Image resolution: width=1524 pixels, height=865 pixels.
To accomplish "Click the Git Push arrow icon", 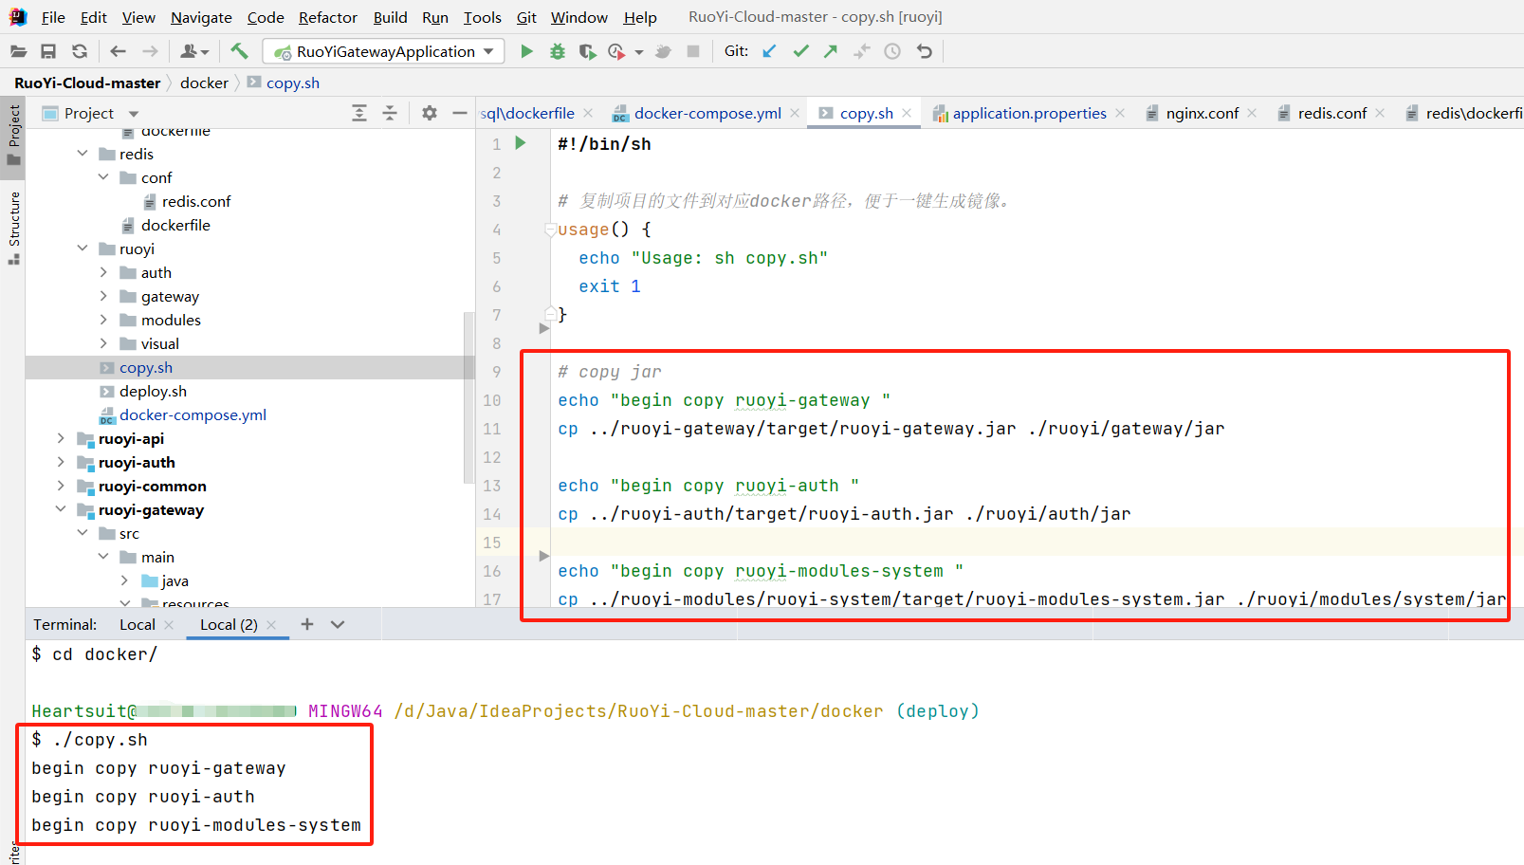I will 831,51.
